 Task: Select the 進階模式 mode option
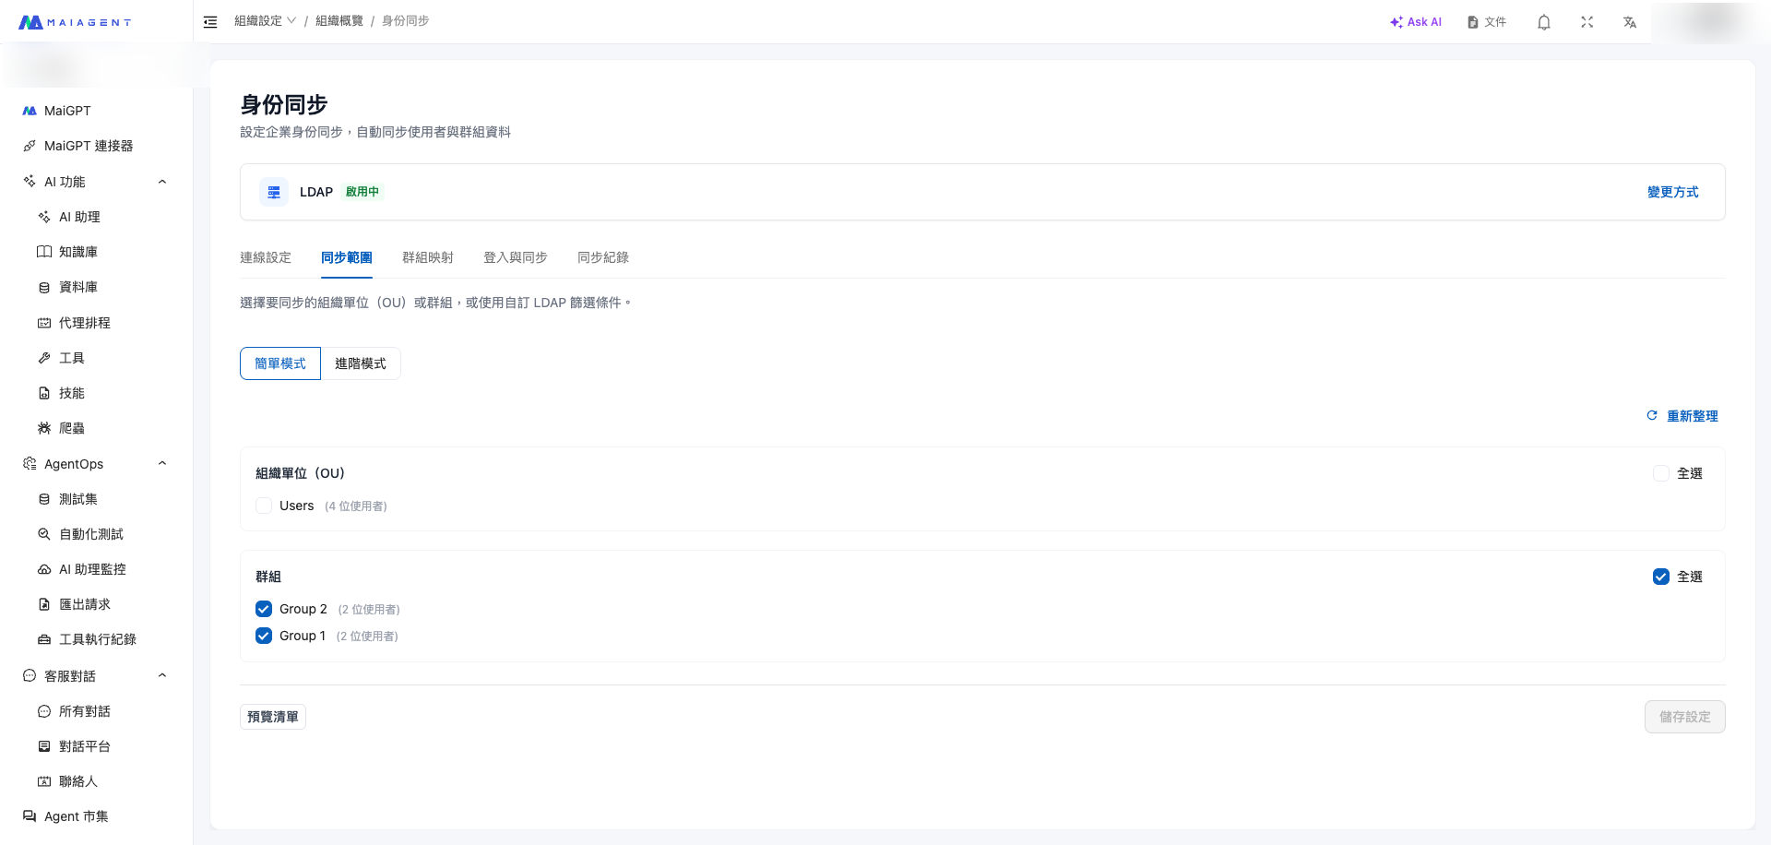pyautogui.click(x=360, y=363)
